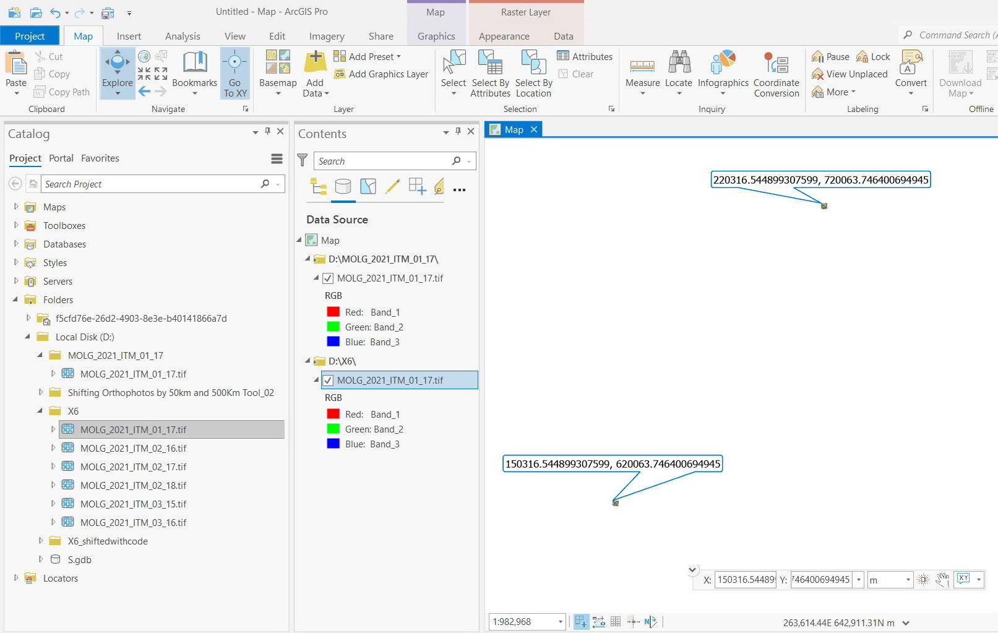Enable Pause in the Labeling group
998x633 pixels.
tap(830, 56)
